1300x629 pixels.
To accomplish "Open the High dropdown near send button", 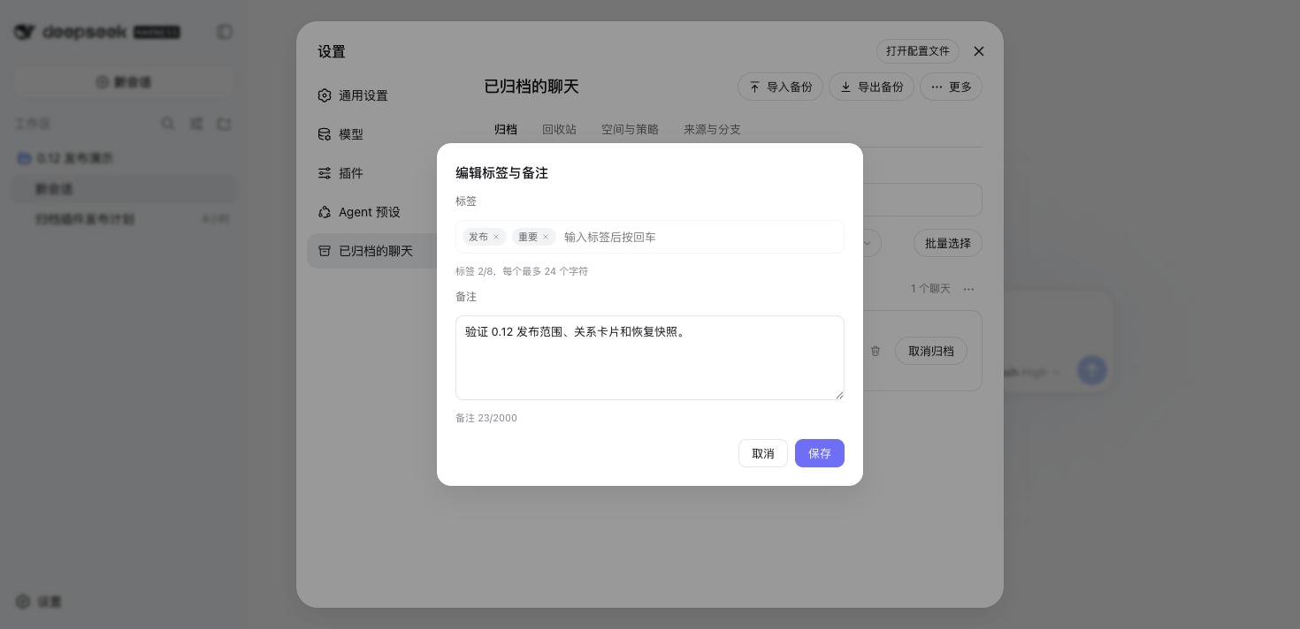I will click(1039, 373).
